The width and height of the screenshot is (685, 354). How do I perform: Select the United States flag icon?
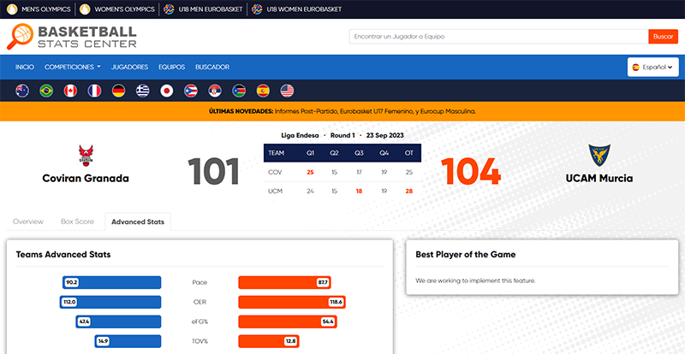coord(287,91)
